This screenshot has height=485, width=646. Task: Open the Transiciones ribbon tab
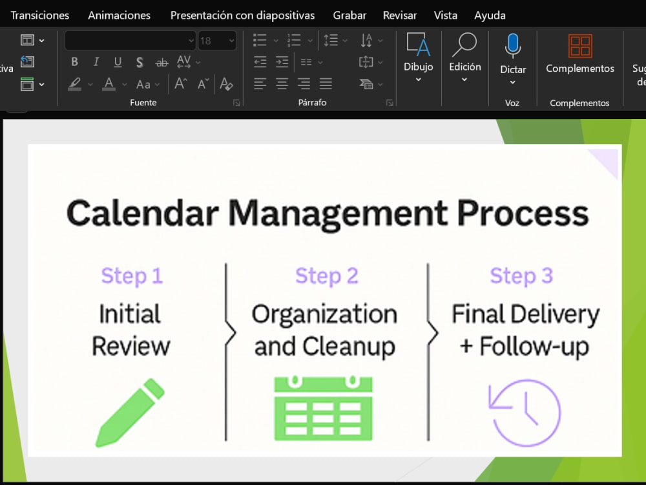pyautogui.click(x=40, y=16)
